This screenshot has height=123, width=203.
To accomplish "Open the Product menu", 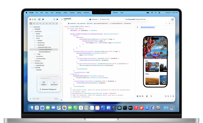I will pos(72,13).
